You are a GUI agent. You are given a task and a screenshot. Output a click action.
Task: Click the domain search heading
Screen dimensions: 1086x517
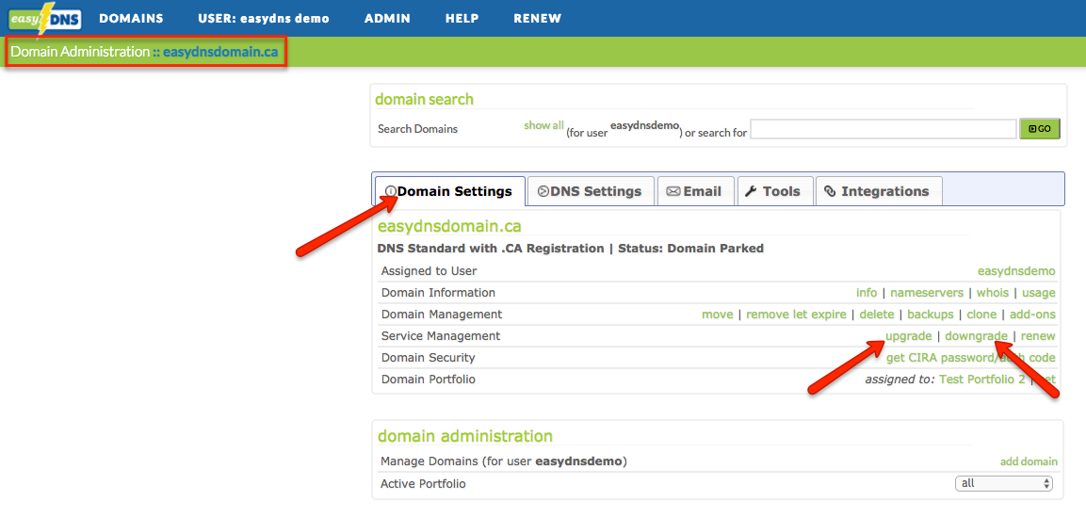click(424, 99)
